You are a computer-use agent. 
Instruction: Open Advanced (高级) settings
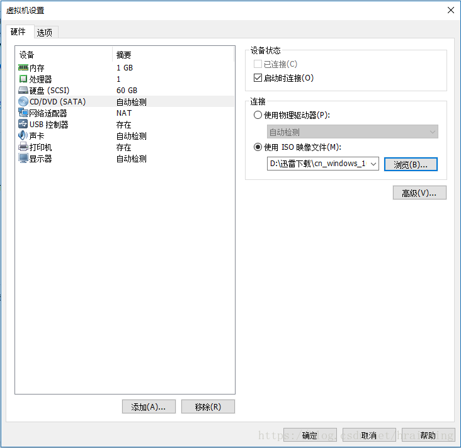click(x=419, y=193)
